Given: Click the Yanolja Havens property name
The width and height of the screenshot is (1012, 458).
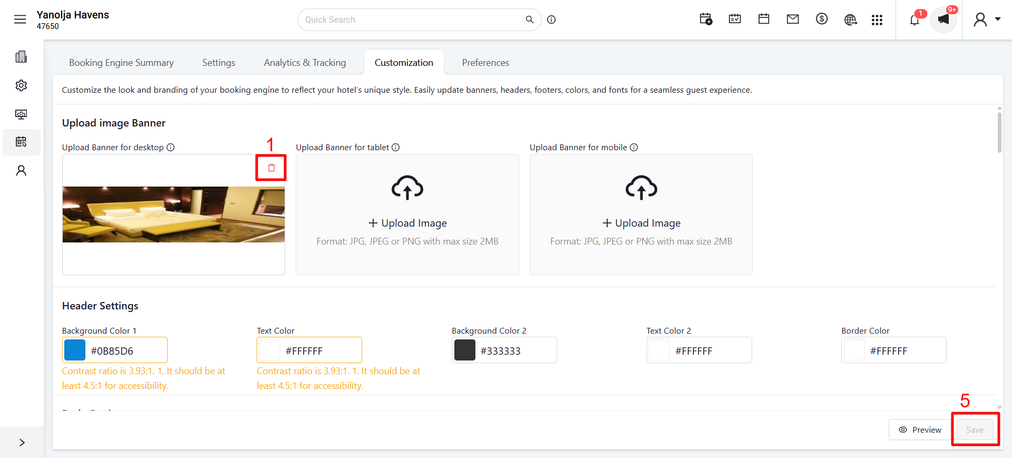Looking at the screenshot, I should coord(73,15).
